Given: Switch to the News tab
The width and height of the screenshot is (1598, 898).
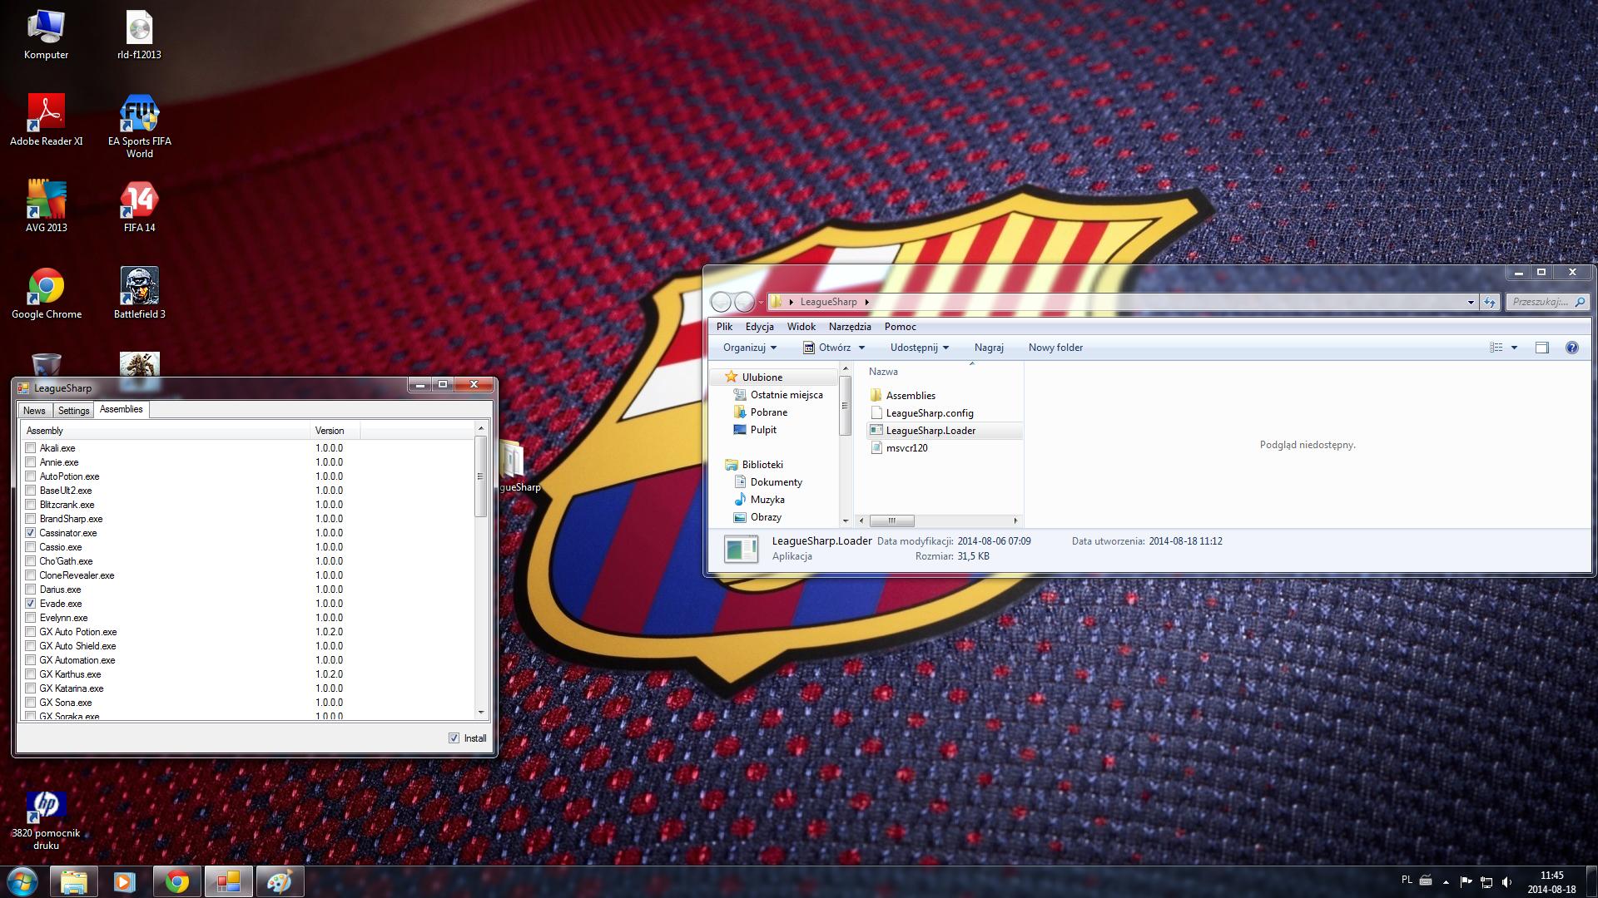Looking at the screenshot, I should (x=34, y=411).
